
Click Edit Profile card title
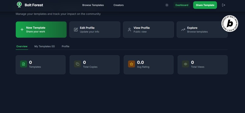click(x=87, y=28)
